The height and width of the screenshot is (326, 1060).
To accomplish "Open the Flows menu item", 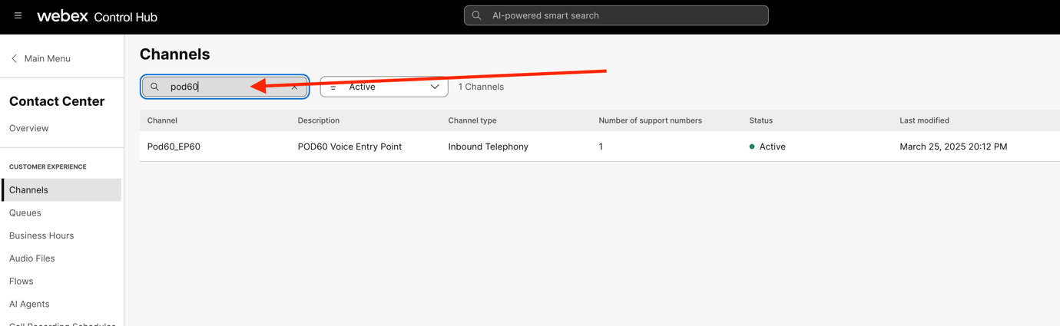I will [22, 282].
